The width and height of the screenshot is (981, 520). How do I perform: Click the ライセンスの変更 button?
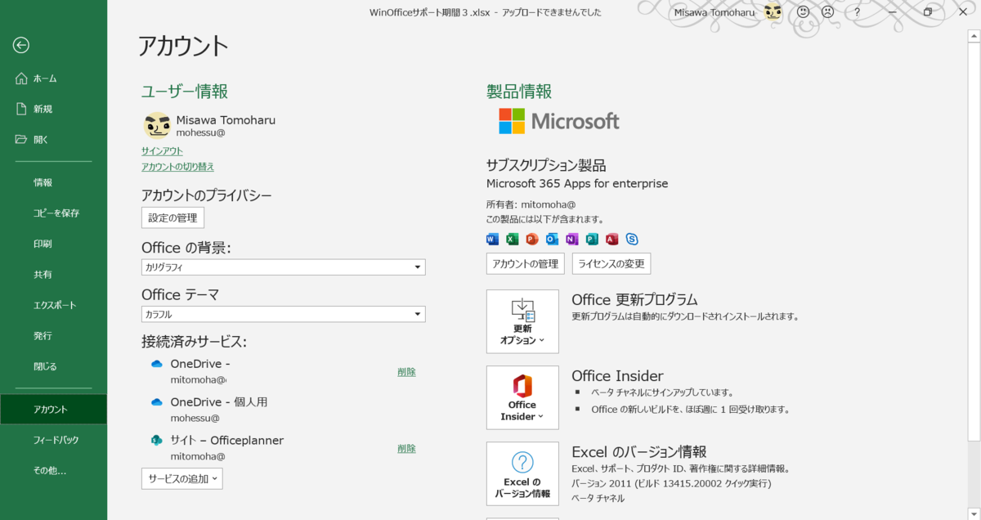pyautogui.click(x=611, y=263)
